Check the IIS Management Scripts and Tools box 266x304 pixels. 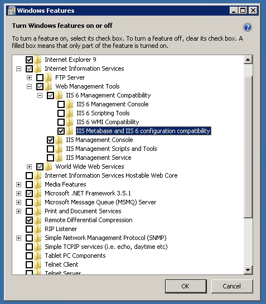(51, 149)
